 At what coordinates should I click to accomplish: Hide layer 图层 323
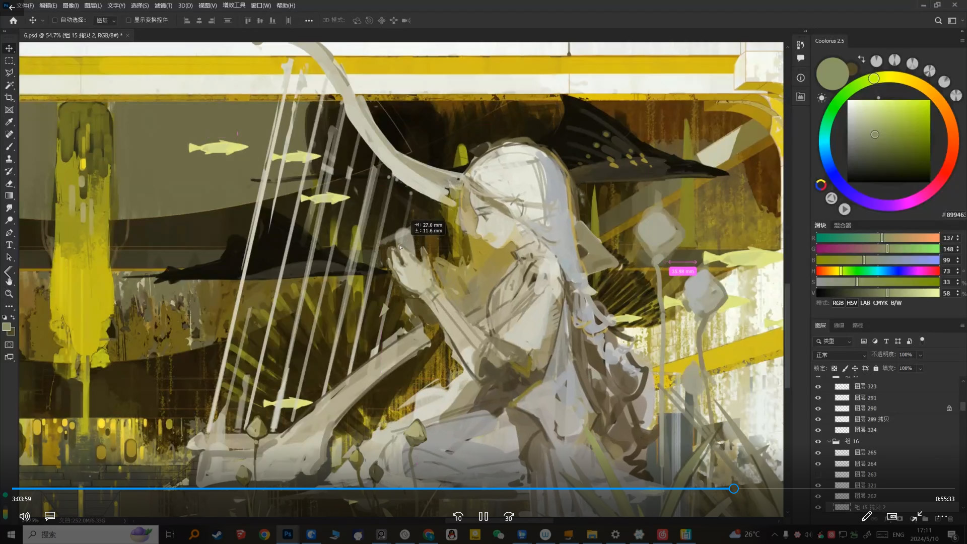pos(818,387)
